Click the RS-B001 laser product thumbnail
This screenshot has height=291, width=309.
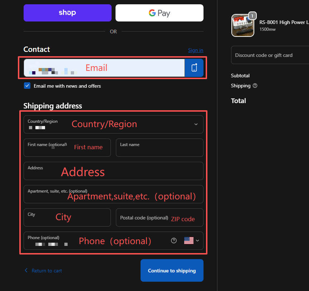coord(243,26)
